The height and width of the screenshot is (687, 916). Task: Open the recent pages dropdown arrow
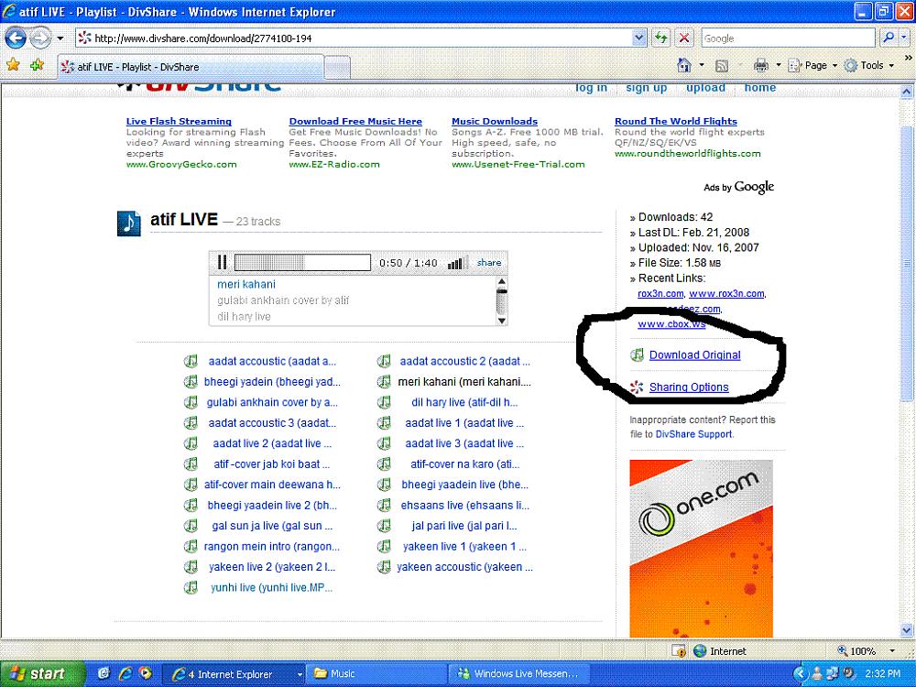60,38
